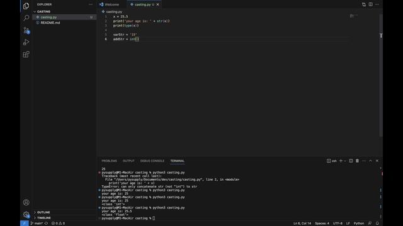Click Ln 6, Col 14 cursor position
Viewport: 403px width, 226px height.
point(302,223)
